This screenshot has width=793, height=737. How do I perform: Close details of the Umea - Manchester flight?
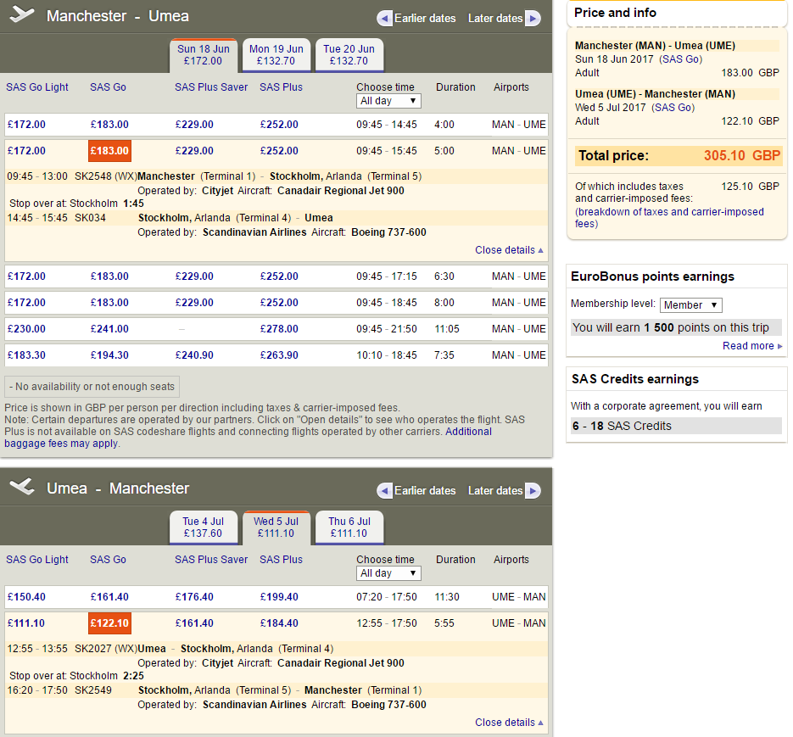[x=509, y=723]
